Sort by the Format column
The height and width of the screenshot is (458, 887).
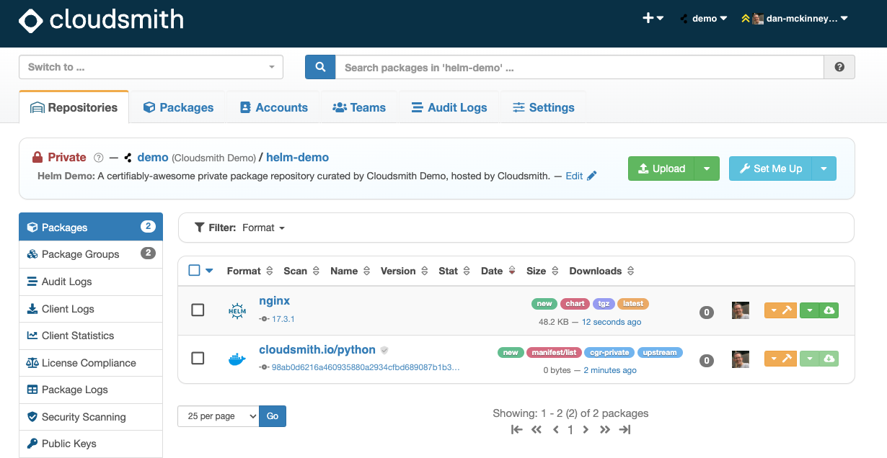tap(250, 271)
